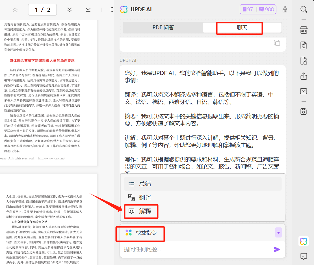314x265 pixels.
Task: Select the 解释 quick command
Action: click(203, 211)
